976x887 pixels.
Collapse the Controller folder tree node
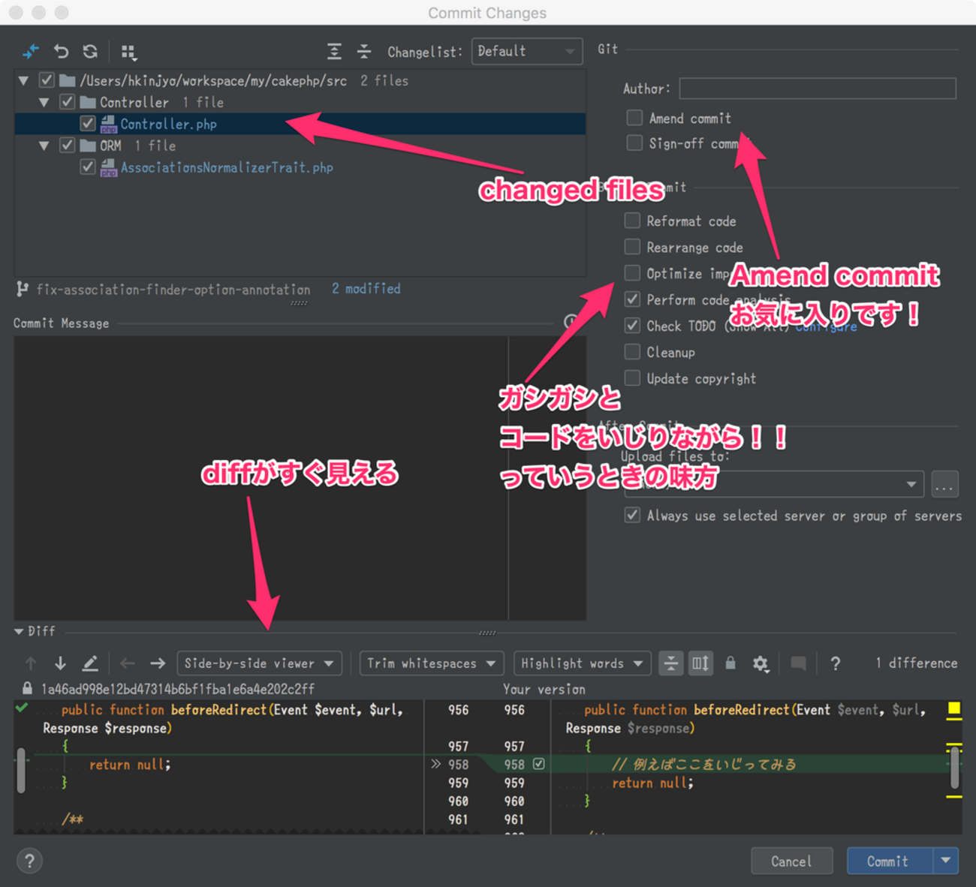pos(44,102)
